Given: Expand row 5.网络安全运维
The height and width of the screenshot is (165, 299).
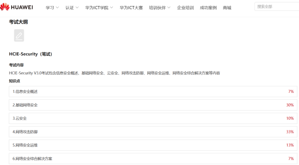Looking at the screenshot, I should click(x=153, y=145).
